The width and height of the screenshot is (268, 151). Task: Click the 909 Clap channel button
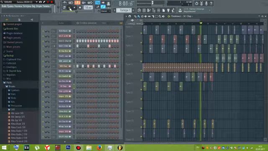pyautogui.click(x=65, y=66)
